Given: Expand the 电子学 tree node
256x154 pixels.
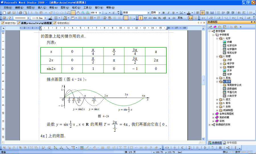Looking at the screenshot, I should 221,63.
